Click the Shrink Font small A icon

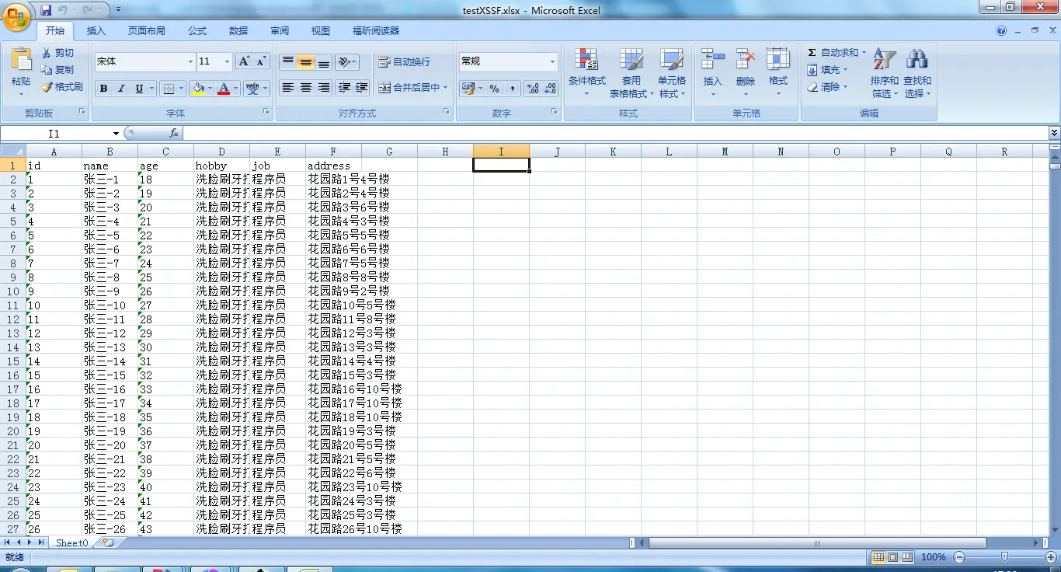click(x=261, y=61)
